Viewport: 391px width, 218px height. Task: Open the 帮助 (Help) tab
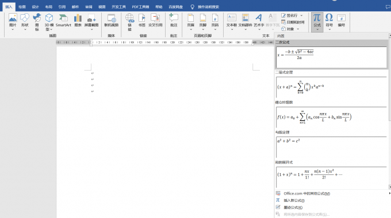pos(159,7)
